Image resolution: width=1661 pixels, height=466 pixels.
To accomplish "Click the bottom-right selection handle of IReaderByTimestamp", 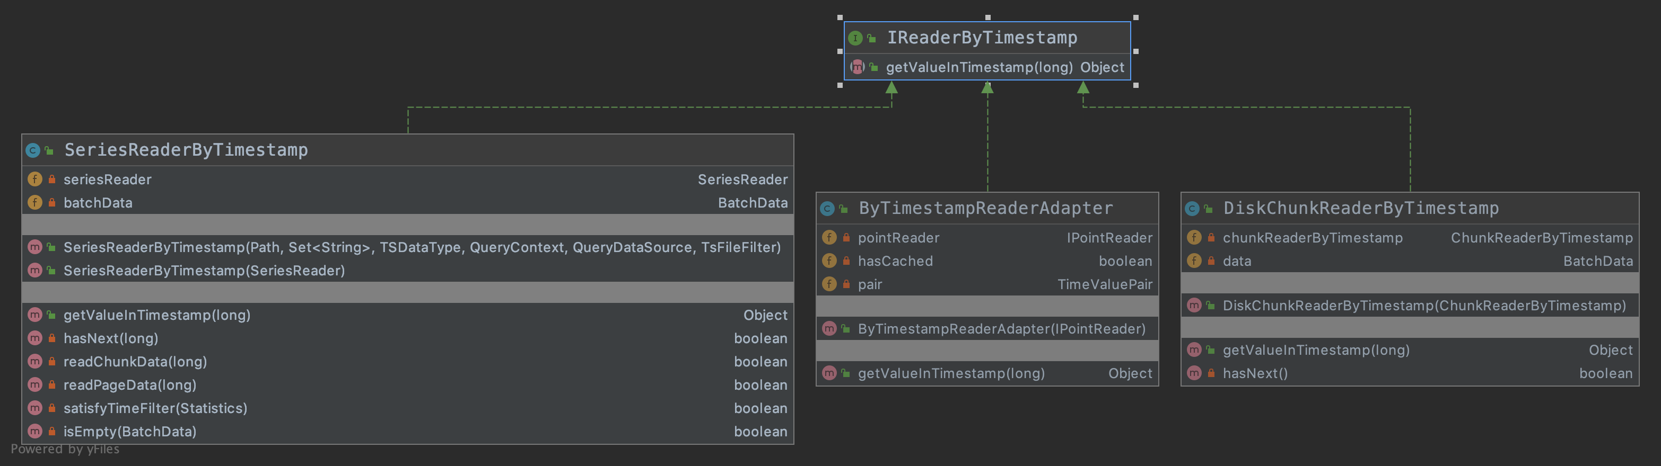I will coord(1135,85).
